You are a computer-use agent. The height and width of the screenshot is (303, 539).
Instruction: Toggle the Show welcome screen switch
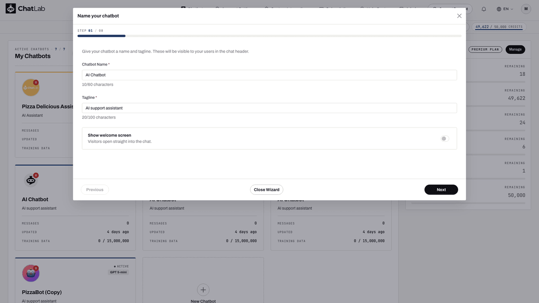click(x=445, y=139)
